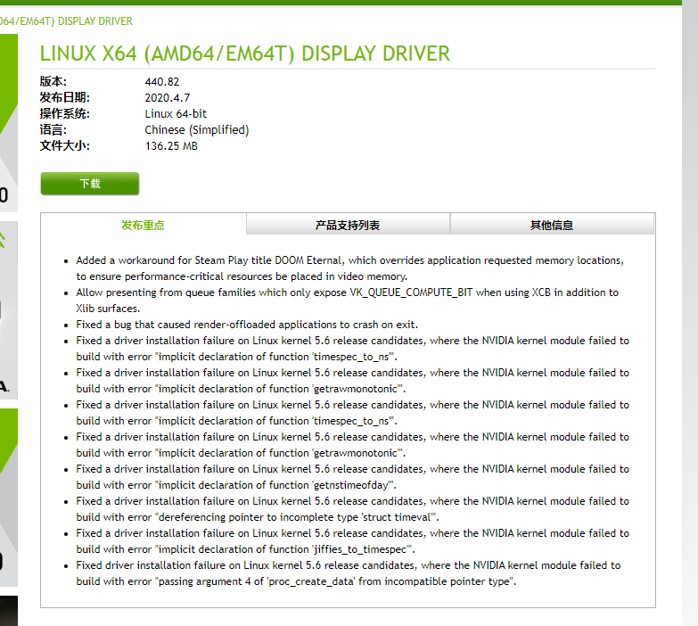
Task: Click the language value Chinese (Simplified)
Action: click(197, 130)
